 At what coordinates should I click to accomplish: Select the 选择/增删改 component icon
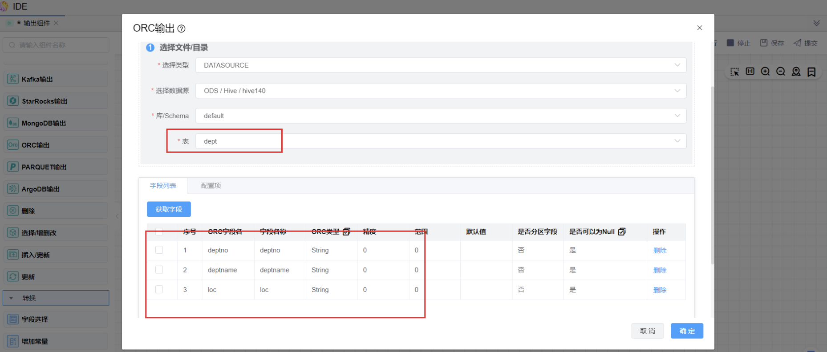(13, 232)
